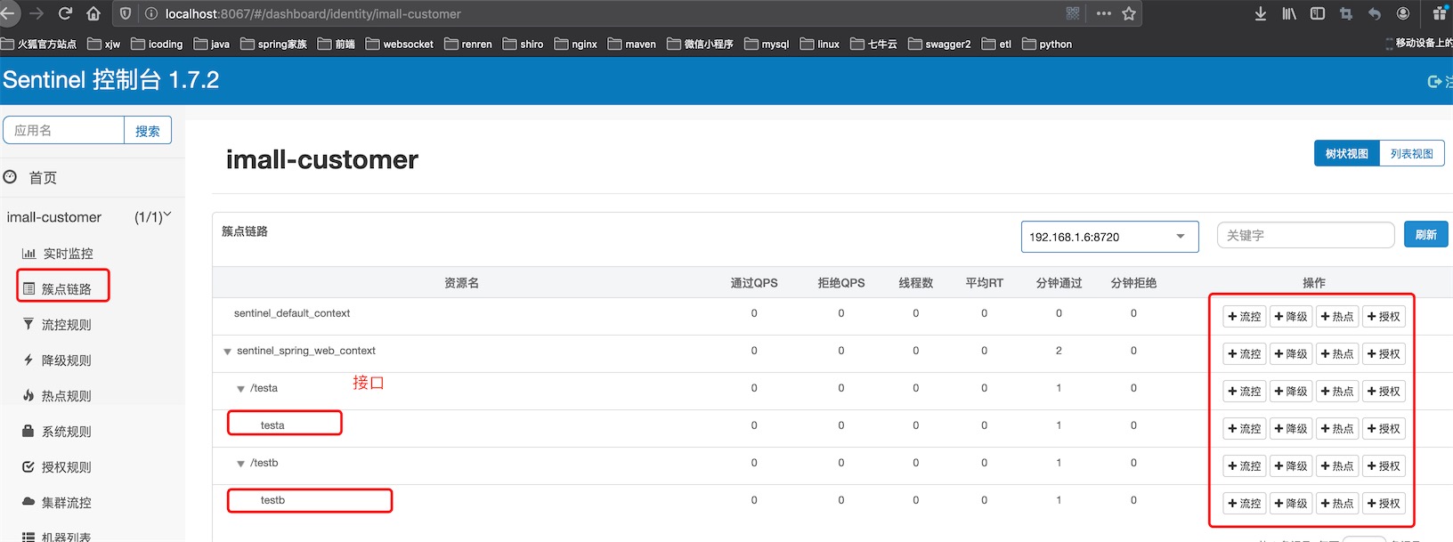Click the 刷新 button
Screen dimensions: 1453x542
click(x=1425, y=235)
